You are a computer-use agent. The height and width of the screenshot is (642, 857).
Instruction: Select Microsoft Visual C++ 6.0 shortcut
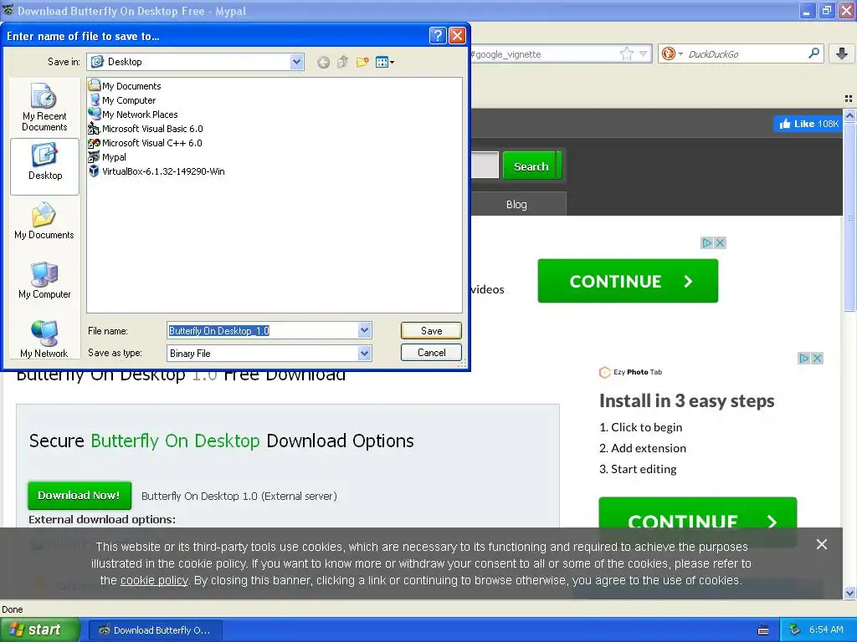(x=145, y=142)
